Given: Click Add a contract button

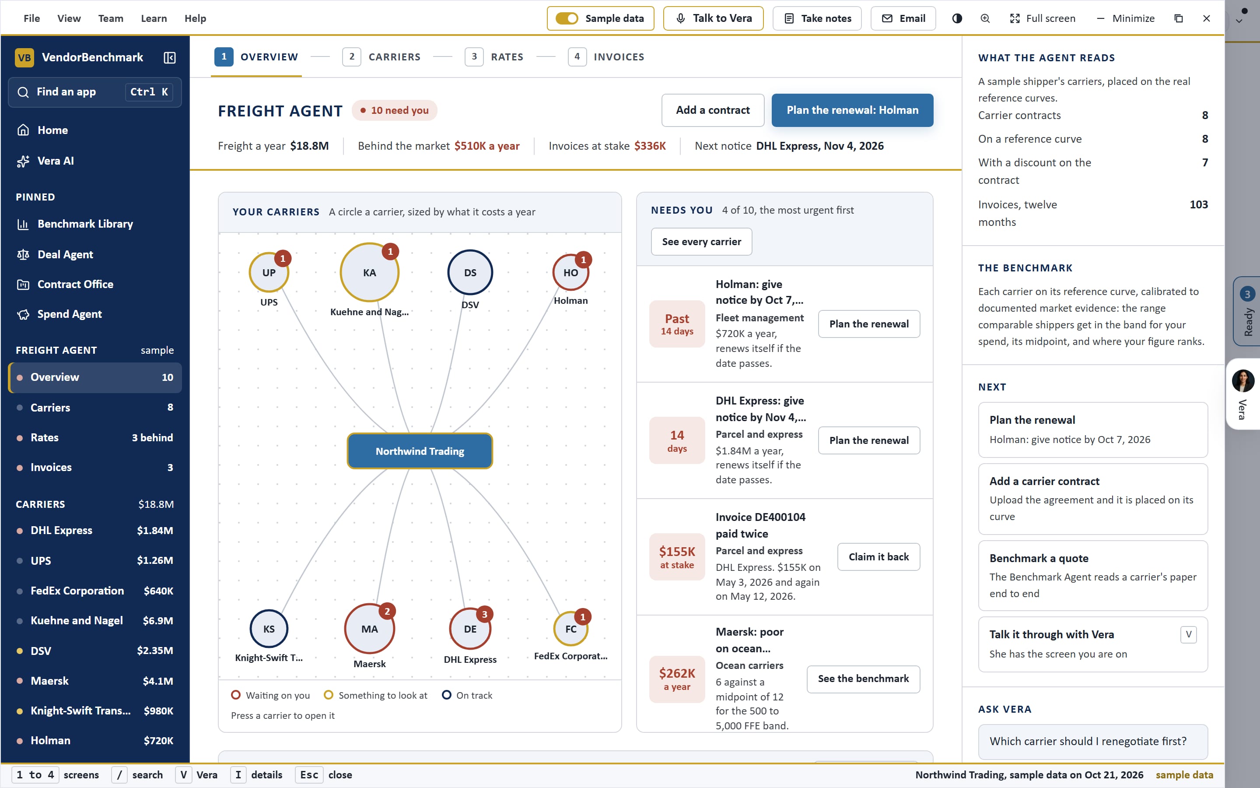Looking at the screenshot, I should point(713,110).
